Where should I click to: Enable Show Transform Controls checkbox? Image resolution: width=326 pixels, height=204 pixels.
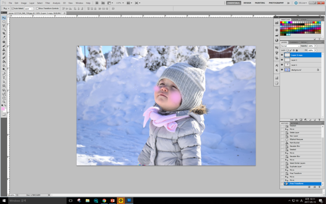[x=37, y=8]
